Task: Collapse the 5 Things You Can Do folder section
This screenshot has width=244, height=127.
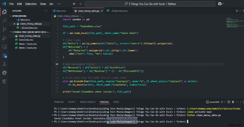Action: coord(30,32)
